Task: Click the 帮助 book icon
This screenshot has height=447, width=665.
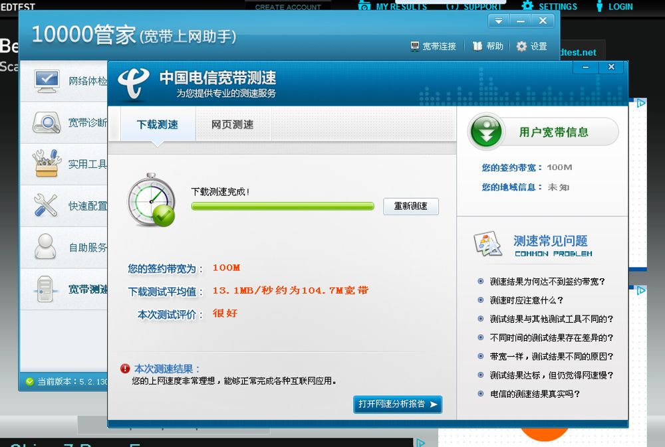Action: 477,46
